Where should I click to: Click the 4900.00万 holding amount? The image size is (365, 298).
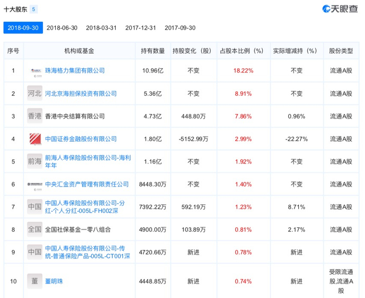[x=153, y=230]
